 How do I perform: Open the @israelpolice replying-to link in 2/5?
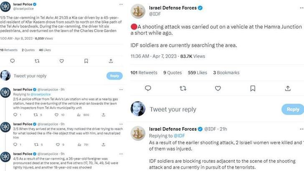pos(37,94)
